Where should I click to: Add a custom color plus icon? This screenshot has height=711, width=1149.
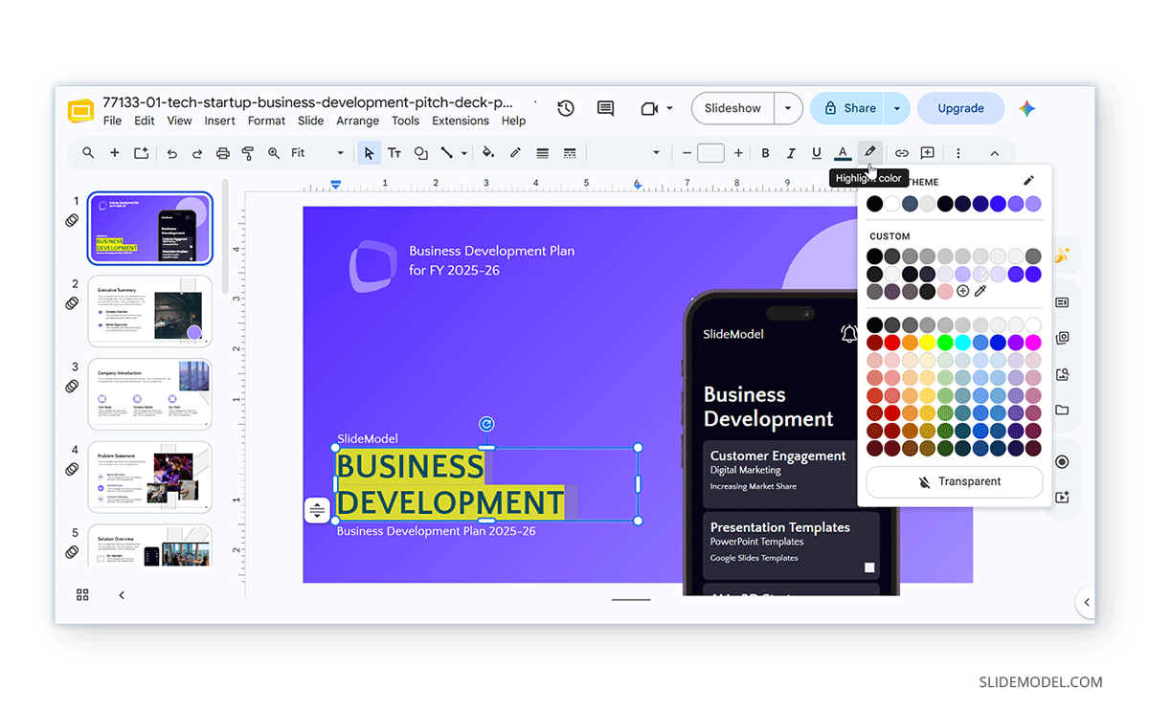coord(963,291)
